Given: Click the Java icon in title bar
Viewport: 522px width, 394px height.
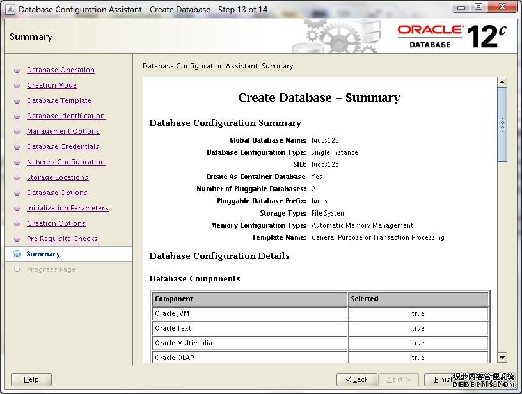Looking at the screenshot, I should [x=10, y=9].
